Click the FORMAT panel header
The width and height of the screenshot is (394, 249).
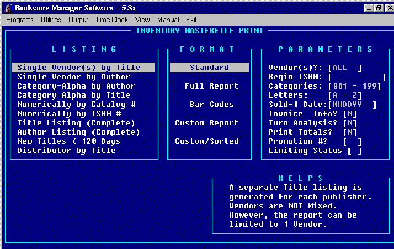[207, 49]
